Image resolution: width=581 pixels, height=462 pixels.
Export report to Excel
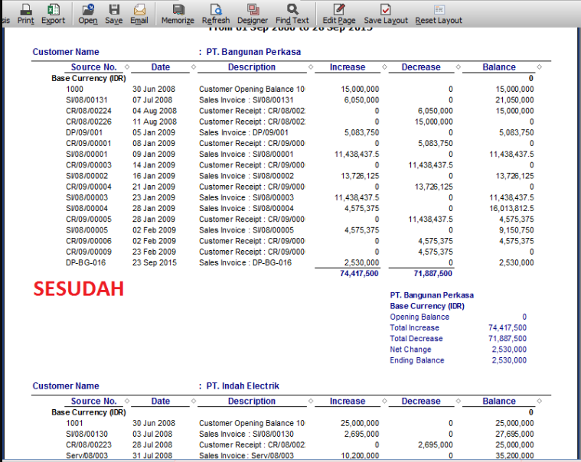pos(53,14)
